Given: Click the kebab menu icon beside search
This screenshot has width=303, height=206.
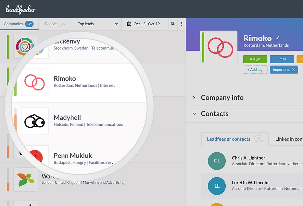Looking at the screenshot, I should (x=182, y=24).
